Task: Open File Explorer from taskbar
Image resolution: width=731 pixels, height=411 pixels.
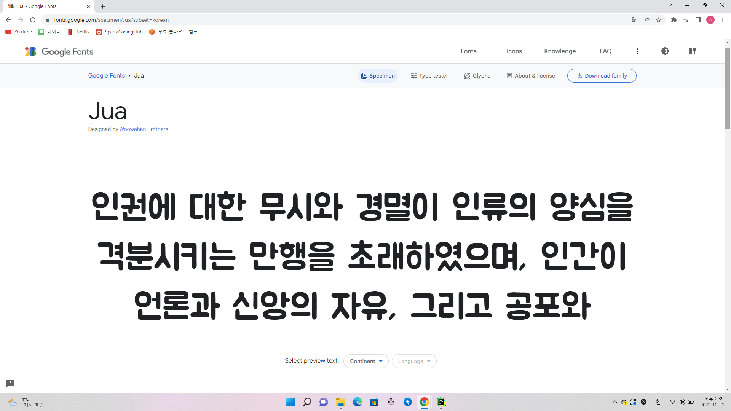Action: coord(340,402)
